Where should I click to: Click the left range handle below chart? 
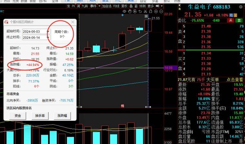(79, 107)
